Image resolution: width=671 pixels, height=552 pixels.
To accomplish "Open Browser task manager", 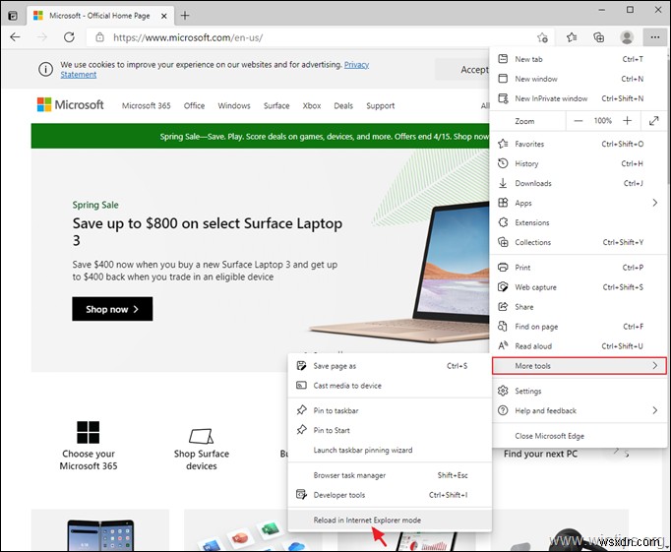I will 390,475.
